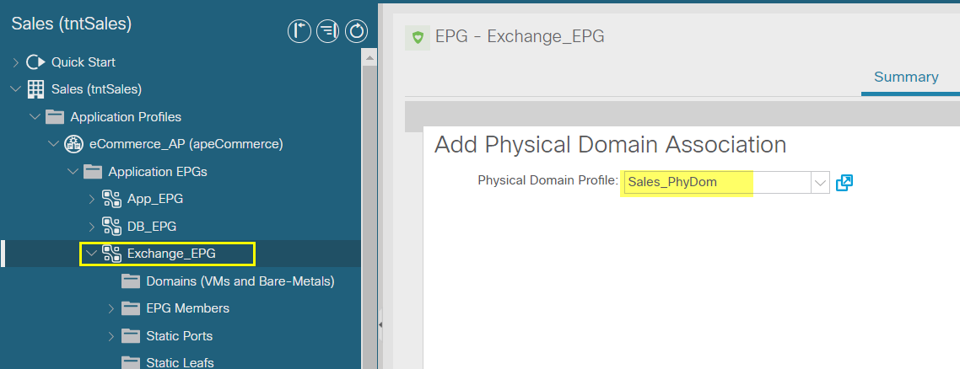960x369 pixels.
Task: Click the DB_EPG icon
Action: click(111, 226)
